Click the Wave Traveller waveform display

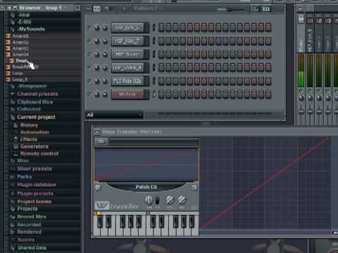point(146,165)
